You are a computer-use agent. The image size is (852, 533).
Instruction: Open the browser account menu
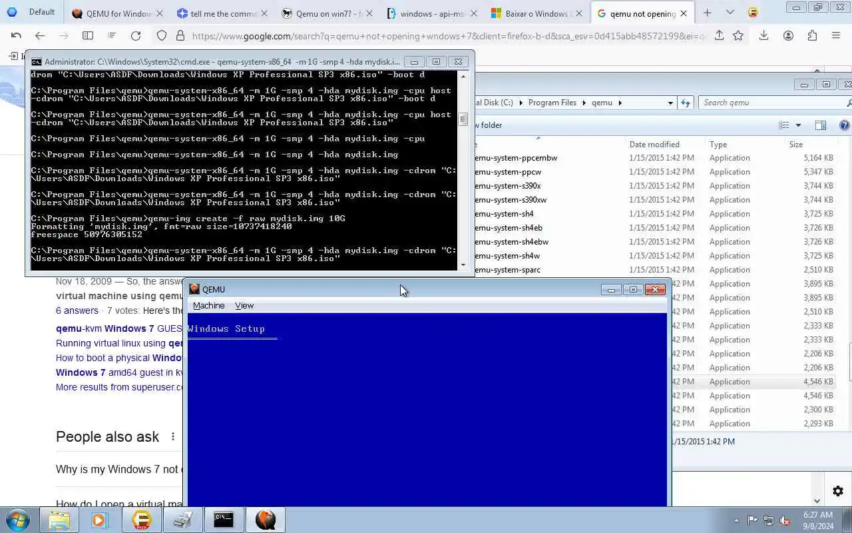point(788,36)
